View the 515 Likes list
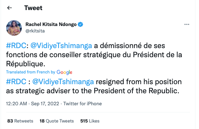The height and width of the screenshot is (129, 199). [90, 121]
